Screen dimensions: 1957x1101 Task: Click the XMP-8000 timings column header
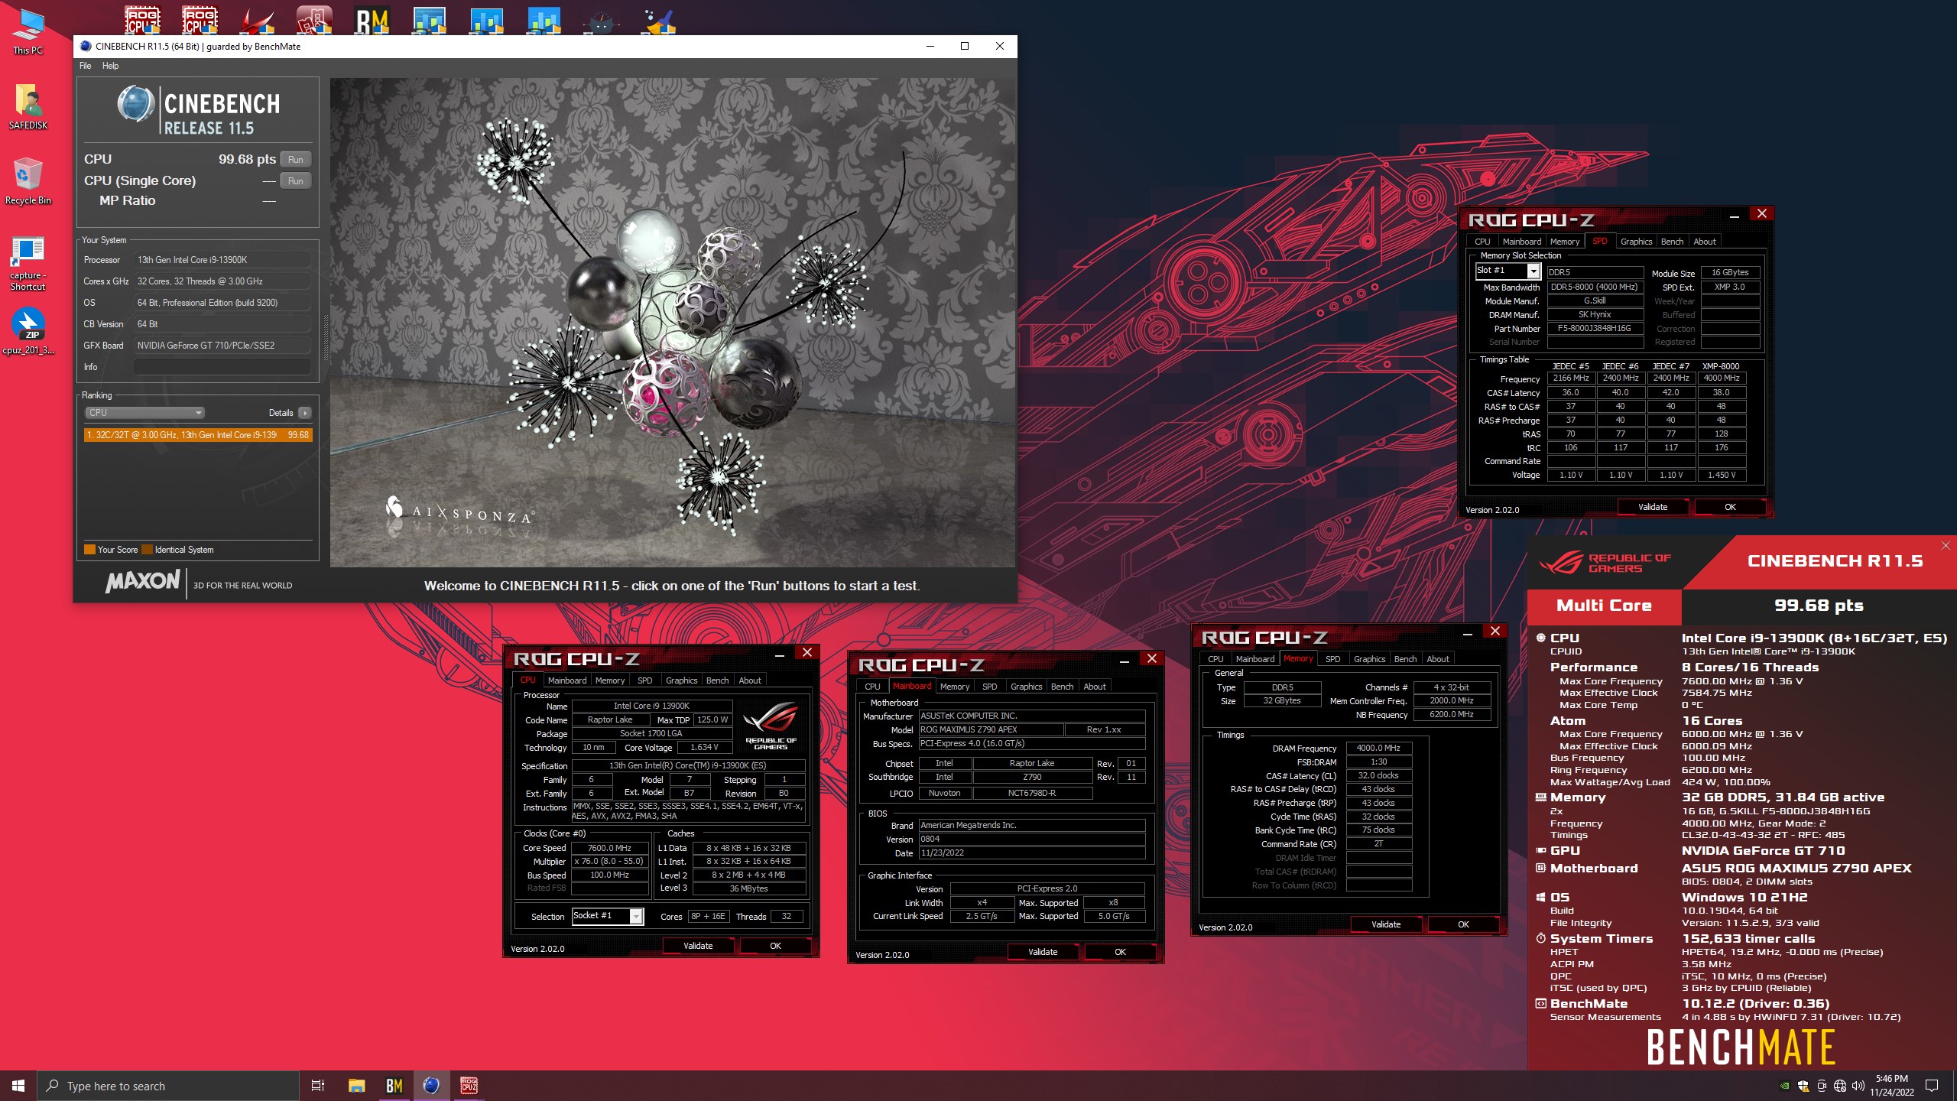[x=1720, y=366]
